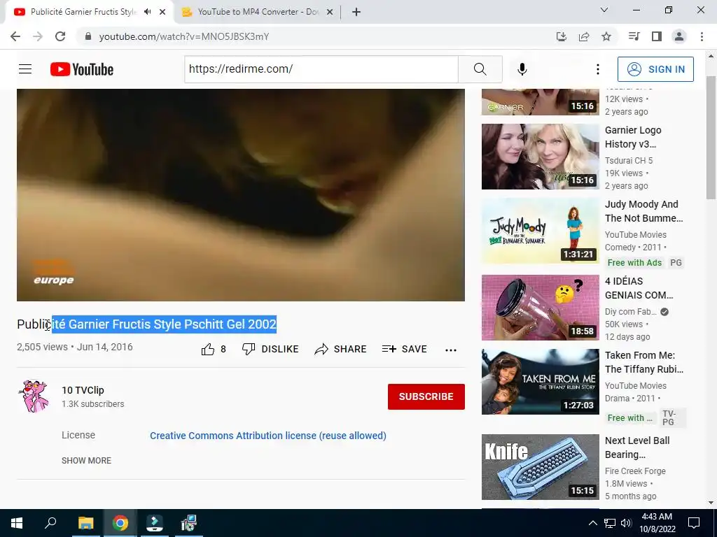Open Taken From Me movie thumbnail
Screen dimensions: 717x537
[540, 382]
